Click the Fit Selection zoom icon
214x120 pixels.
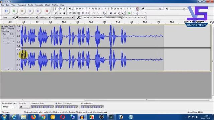click(119, 13)
